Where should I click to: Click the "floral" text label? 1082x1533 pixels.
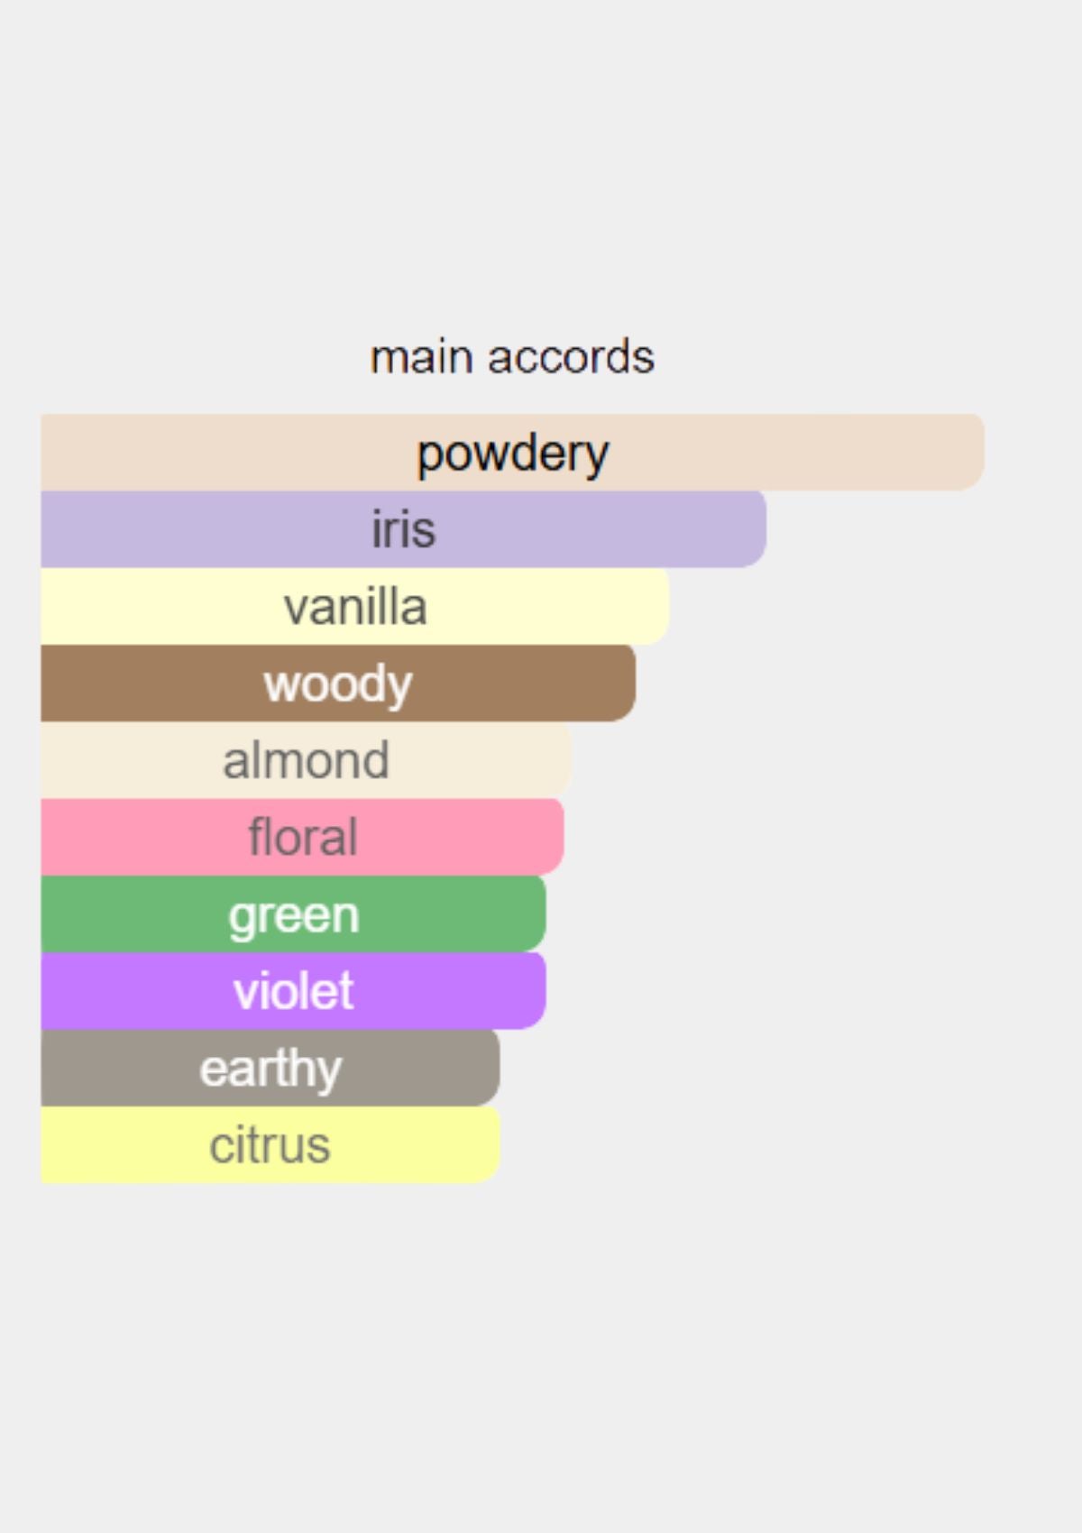(302, 837)
